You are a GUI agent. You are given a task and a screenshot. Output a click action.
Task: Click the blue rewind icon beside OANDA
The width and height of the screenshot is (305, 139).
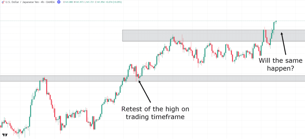tap(59, 2)
